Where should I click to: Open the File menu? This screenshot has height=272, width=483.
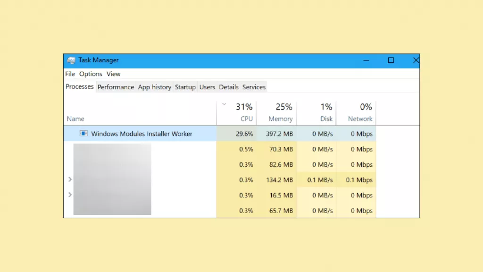[x=70, y=74]
